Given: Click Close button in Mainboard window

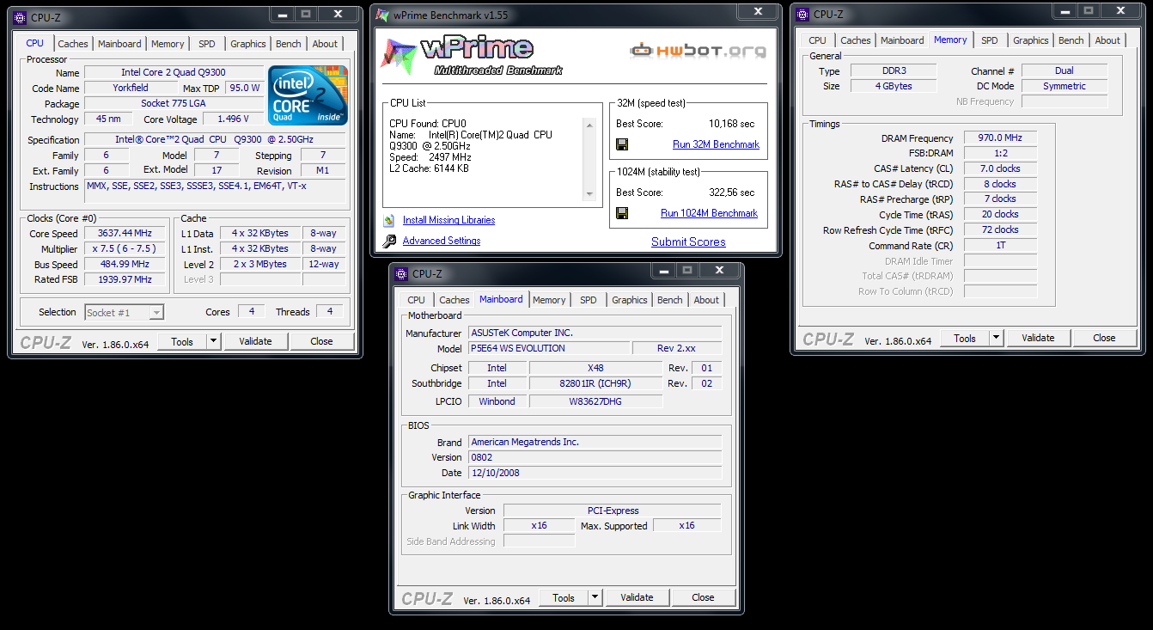Looking at the screenshot, I should click(x=703, y=597).
